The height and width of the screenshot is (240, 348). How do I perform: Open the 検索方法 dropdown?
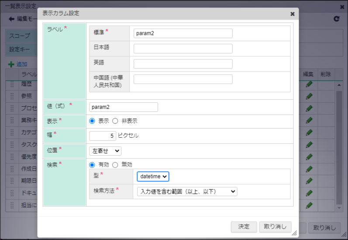(x=187, y=191)
